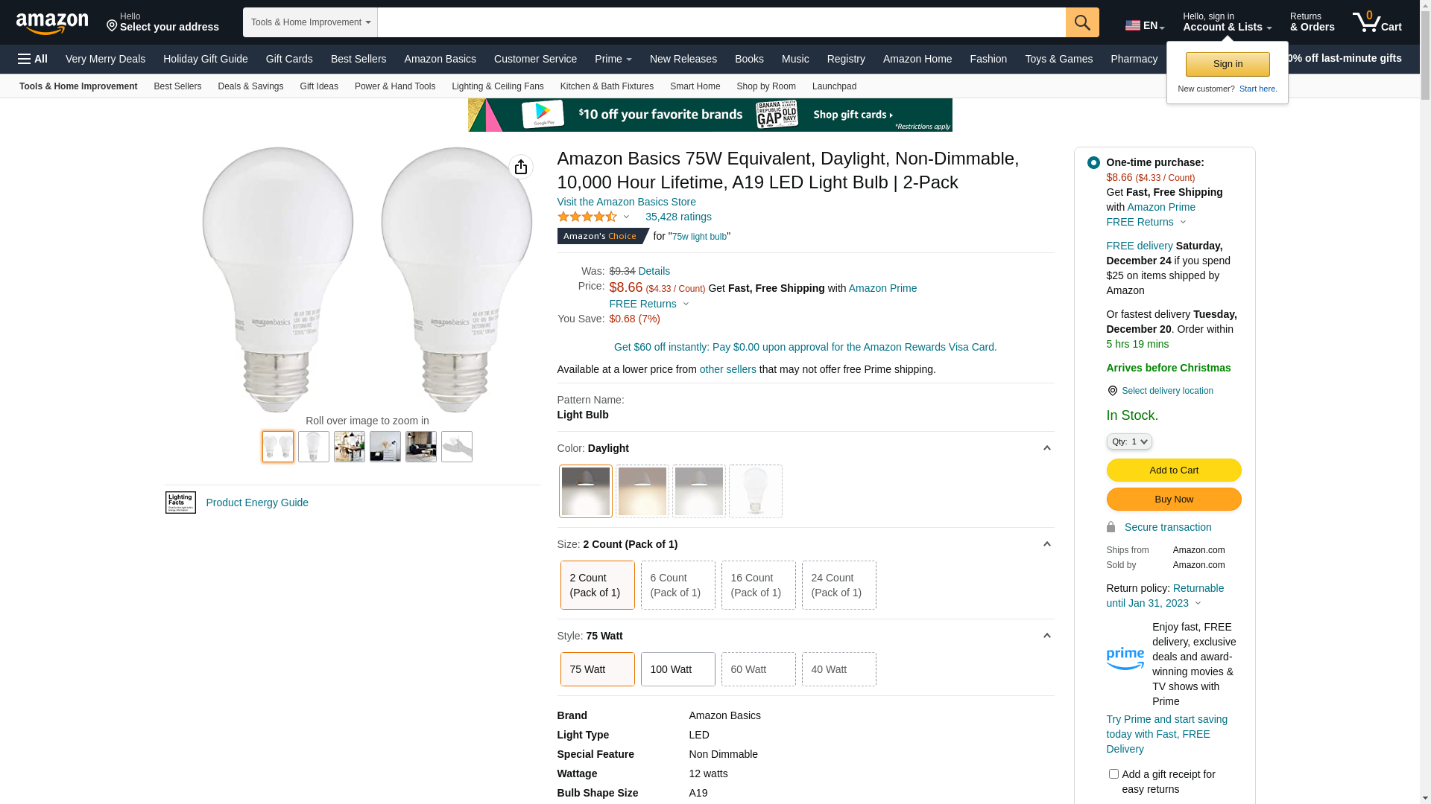Open the All hamburger menu
This screenshot has width=1431, height=804.
pyautogui.click(x=33, y=59)
